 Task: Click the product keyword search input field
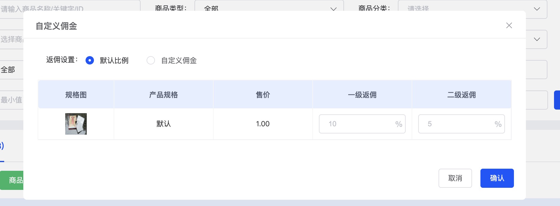(70, 9)
